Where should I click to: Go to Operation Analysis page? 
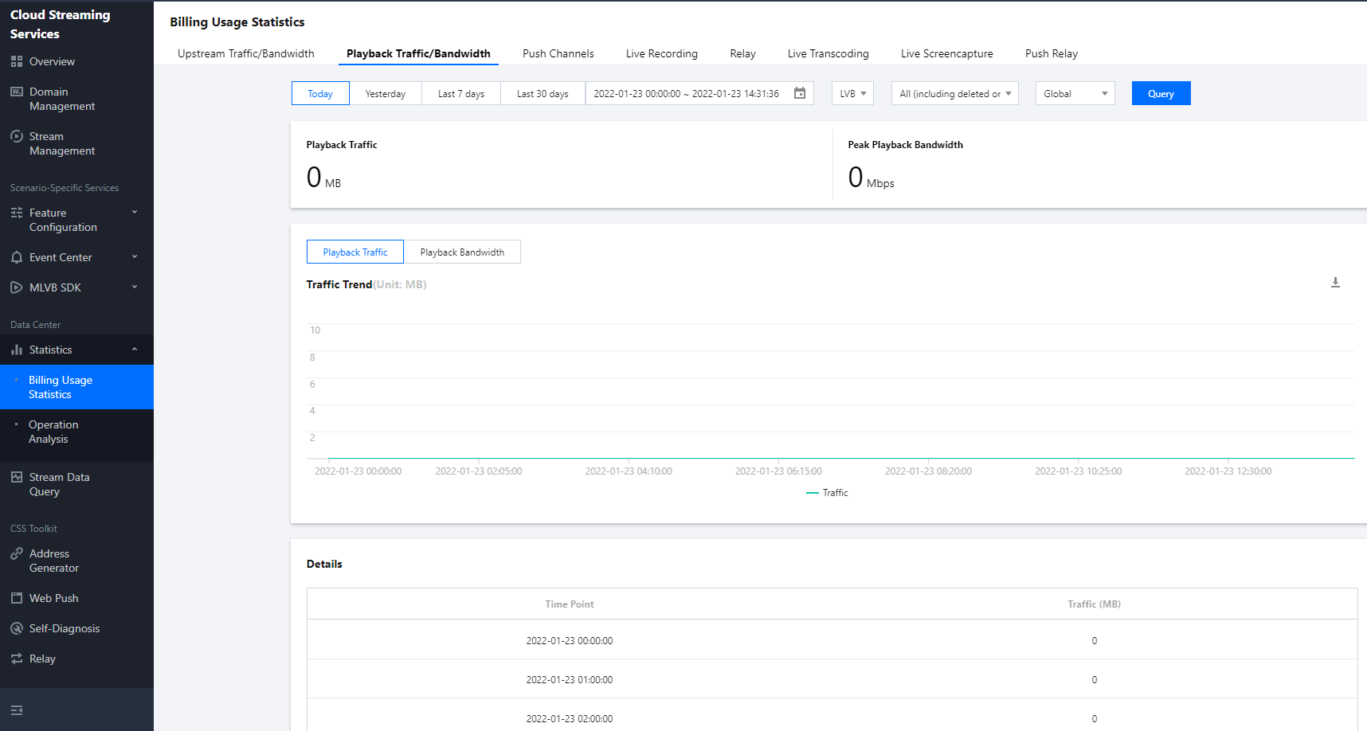click(x=53, y=432)
